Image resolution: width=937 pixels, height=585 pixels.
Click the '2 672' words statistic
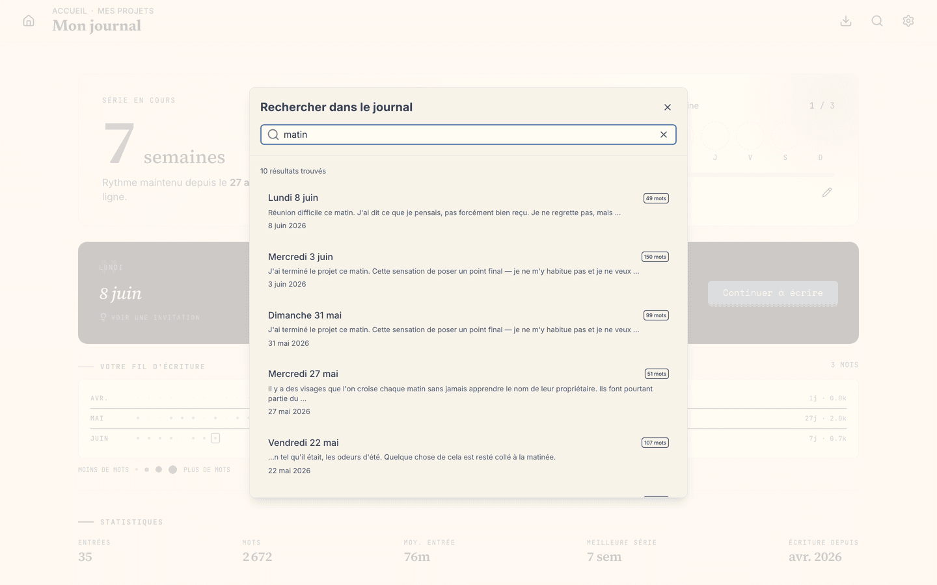[258, 557]
